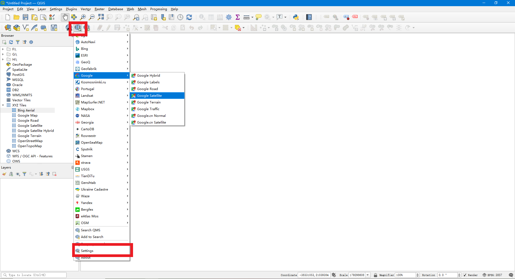515x279 pixels.
Task: Select Google Satellite Hybrid tile in Browser
Action: point(36,131)
